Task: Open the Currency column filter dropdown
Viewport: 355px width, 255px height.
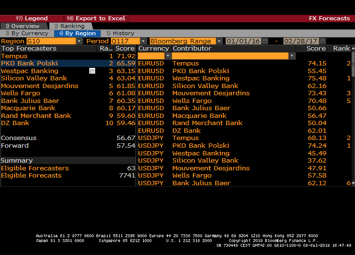Action: (x=168, y=56)
